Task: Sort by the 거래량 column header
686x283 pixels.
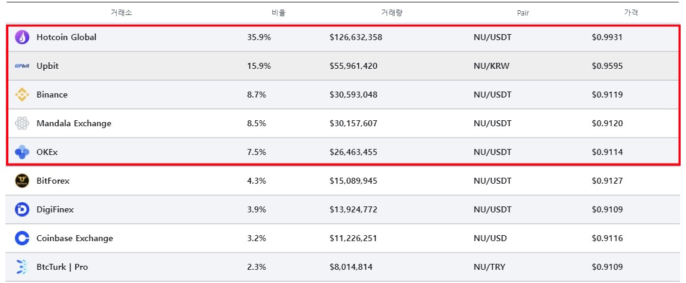Action: tap(392, 13)
